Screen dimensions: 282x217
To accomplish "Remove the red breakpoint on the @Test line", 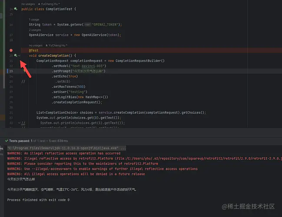I will [11, 50].
